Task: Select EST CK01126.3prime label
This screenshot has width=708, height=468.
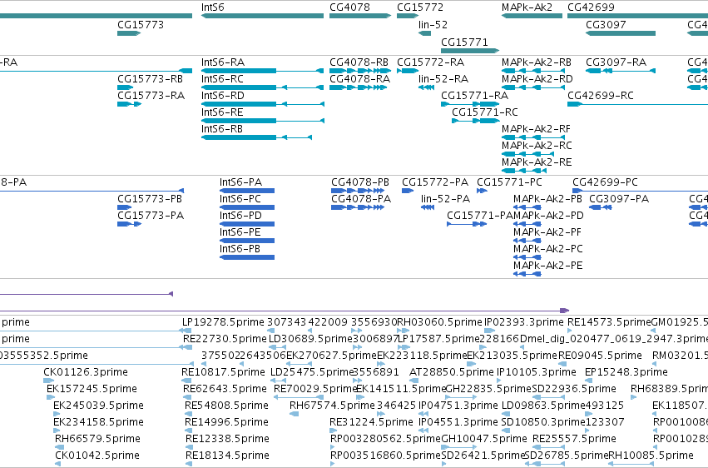Action: pyautogui.click(x=86, y=373)
